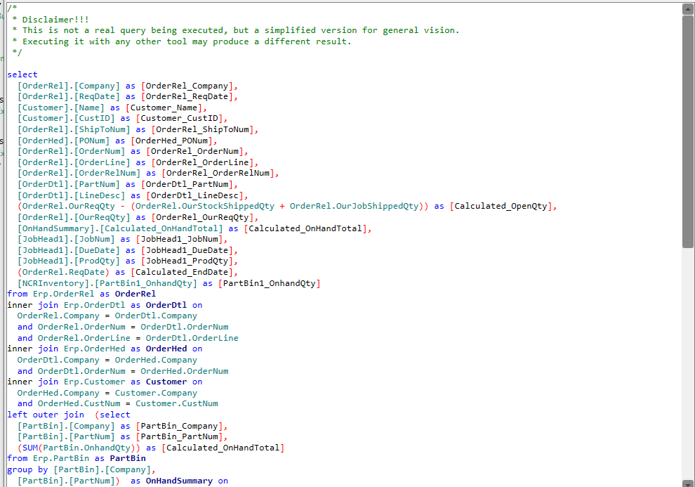
Task: Click the scrollbar down arrow
Action: click(x=688, y=483)
